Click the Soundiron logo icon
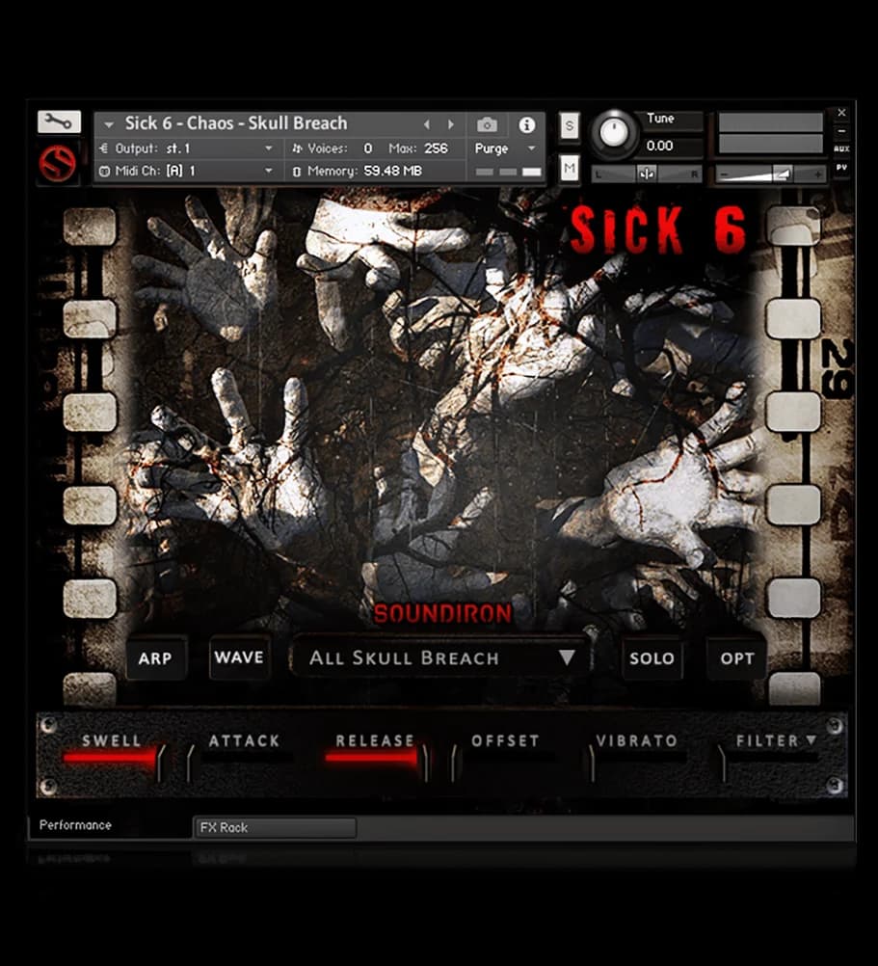Viewport: 878px width, 966px height. click(58, 162)
